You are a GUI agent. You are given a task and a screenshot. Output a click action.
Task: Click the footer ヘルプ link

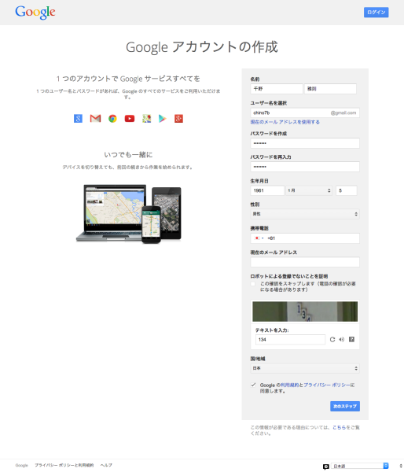pos(106,465)
